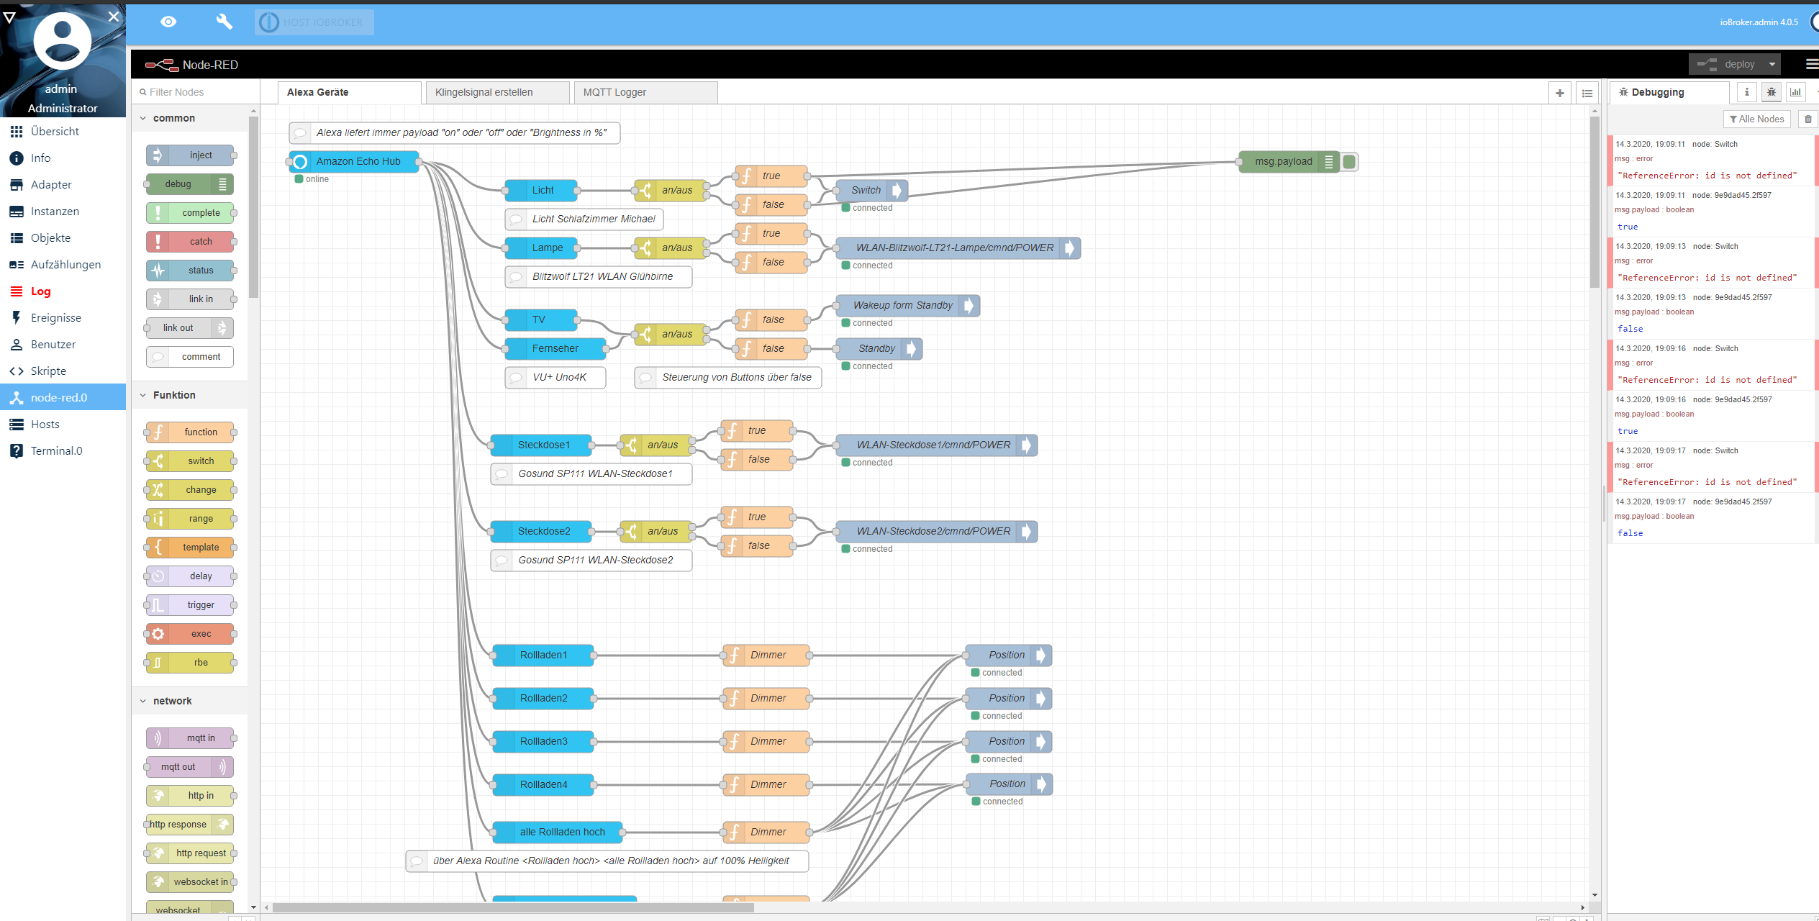The height and width of the screenshot is (921, 1819).
Task: Click the wrench settings icon
Action: 224,22
